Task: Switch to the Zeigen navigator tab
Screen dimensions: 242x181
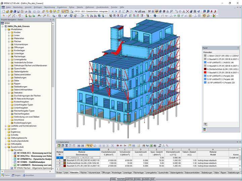Action: (16, 175)
